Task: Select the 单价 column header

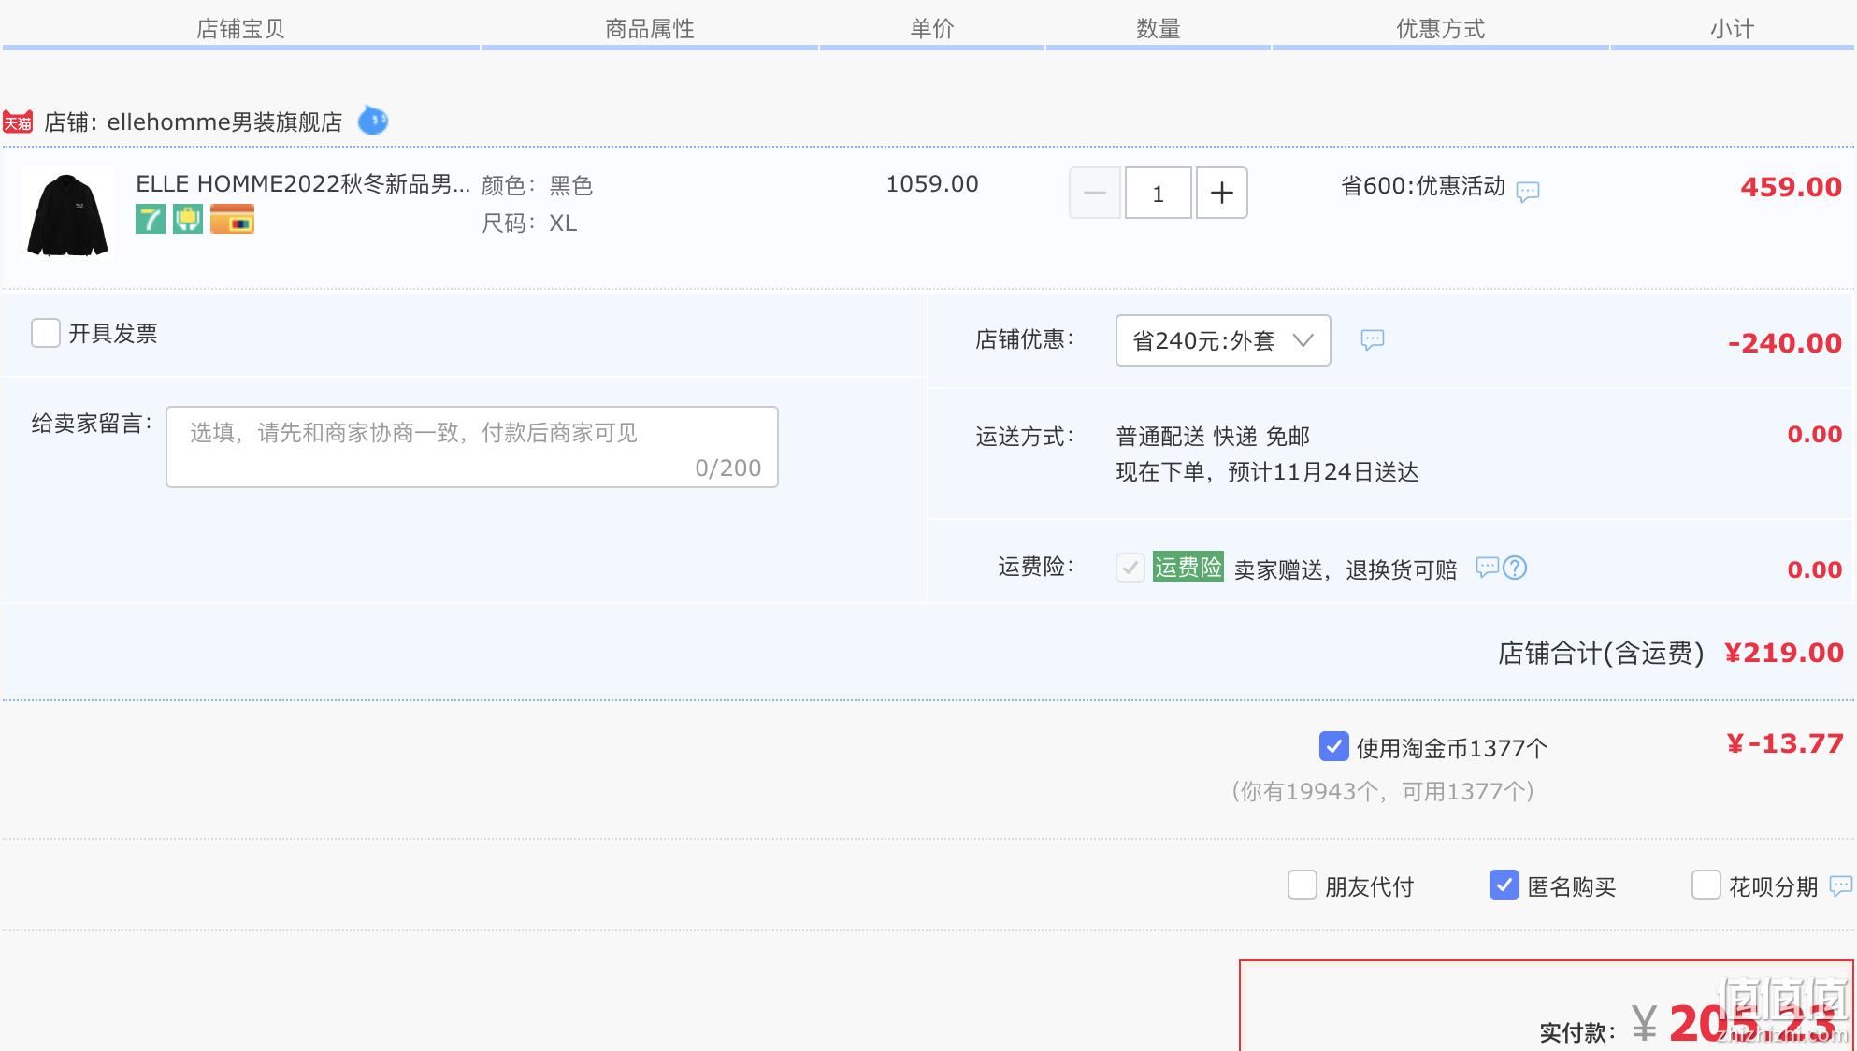Action: click(x=932, y=29)
